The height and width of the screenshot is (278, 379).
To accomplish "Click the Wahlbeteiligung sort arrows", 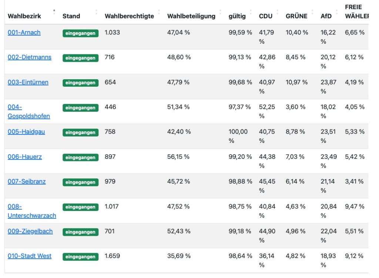I will tap(220, 11).
